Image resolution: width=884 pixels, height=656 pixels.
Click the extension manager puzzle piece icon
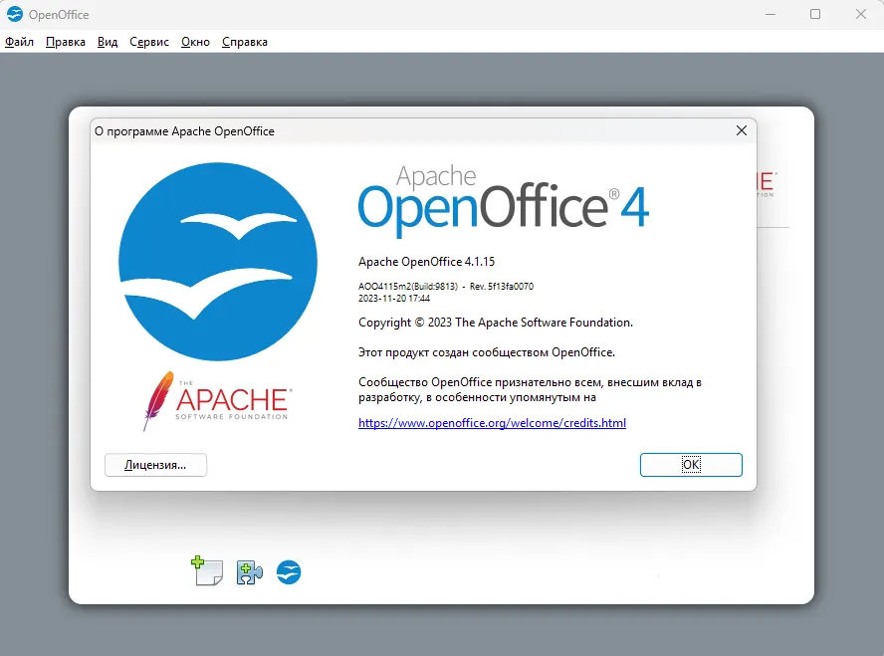point(247,572)
